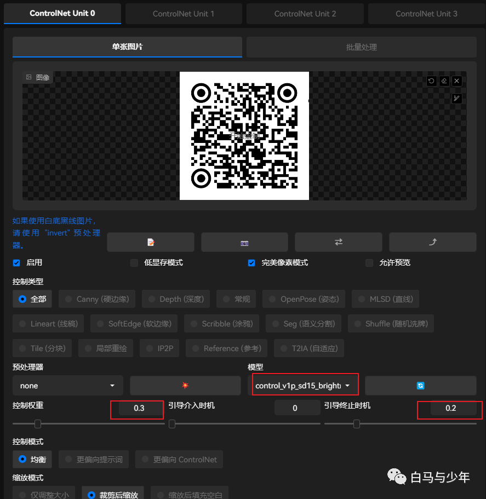Select the Scribble (涂鸦) control type
This screenshot has height=499, width=486.
tap(221, 324)
